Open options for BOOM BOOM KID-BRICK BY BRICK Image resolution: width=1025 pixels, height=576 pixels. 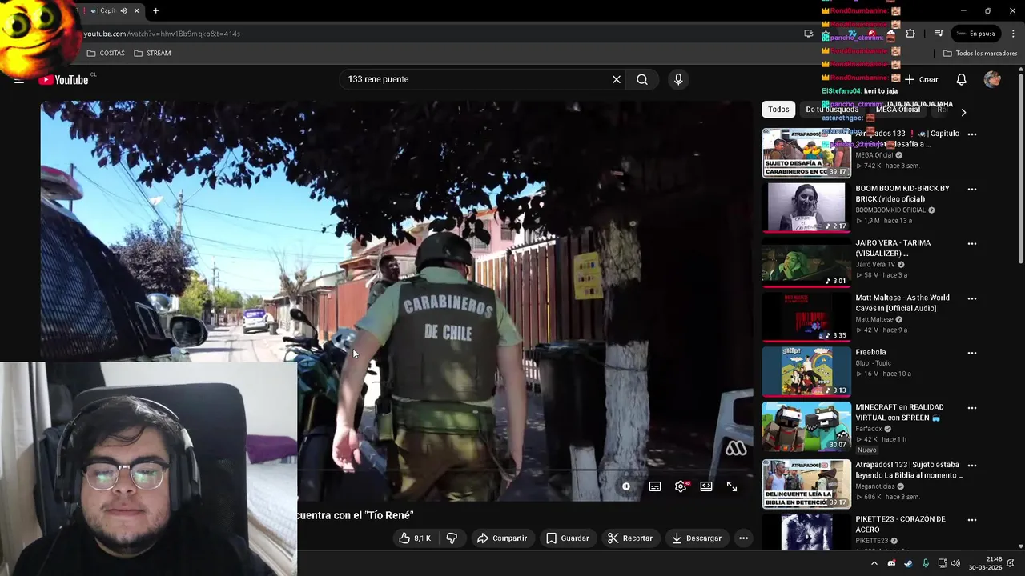point(972,190)
